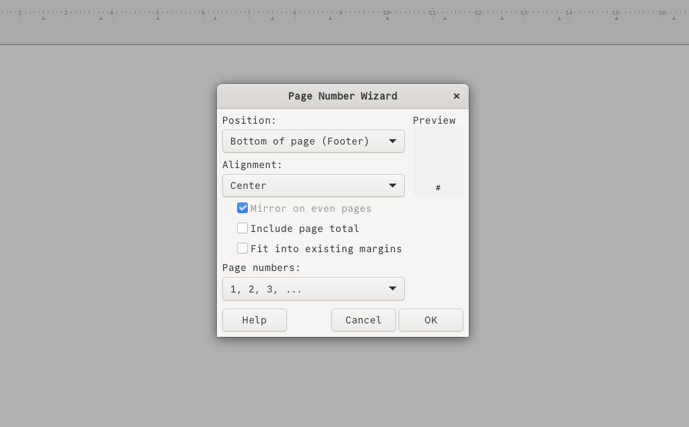Click the 1, 2, 3 numbering combo box
This screenshot has width=689, height=427.
click(313, 288)
